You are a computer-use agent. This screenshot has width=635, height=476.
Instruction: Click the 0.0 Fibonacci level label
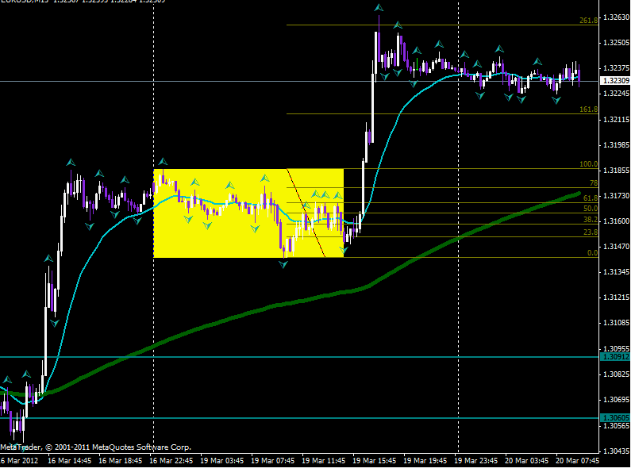(x=592, y=252)
